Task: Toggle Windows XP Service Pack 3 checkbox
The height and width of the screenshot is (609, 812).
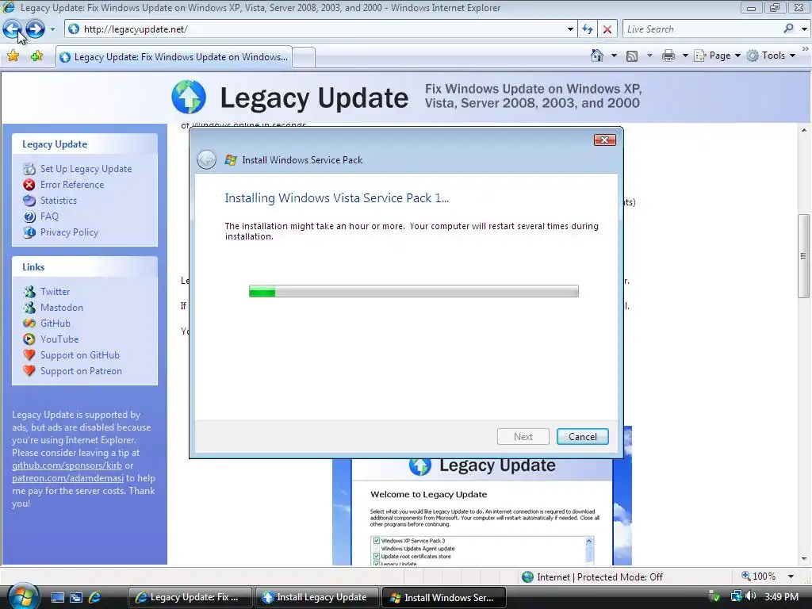Action: 377,541
